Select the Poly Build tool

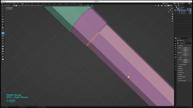point(3,46)
